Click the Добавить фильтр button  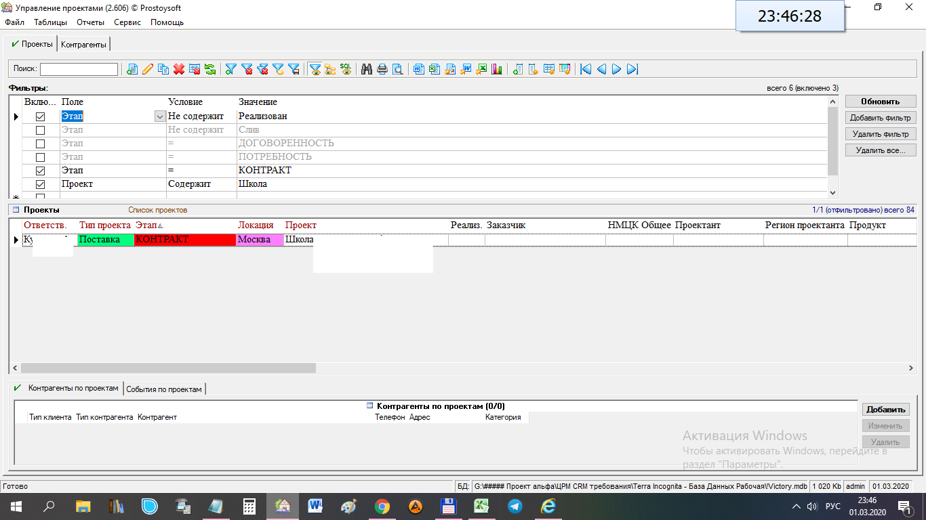click(880, 118)
